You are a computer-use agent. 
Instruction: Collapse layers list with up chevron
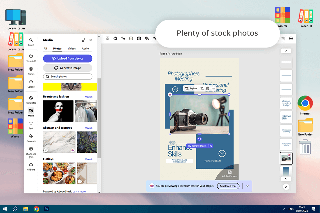286,51
